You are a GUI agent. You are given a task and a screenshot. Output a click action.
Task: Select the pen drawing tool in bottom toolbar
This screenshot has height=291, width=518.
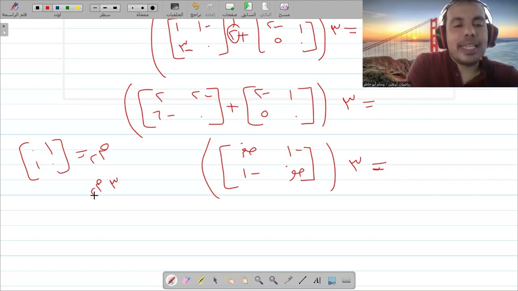172,280
